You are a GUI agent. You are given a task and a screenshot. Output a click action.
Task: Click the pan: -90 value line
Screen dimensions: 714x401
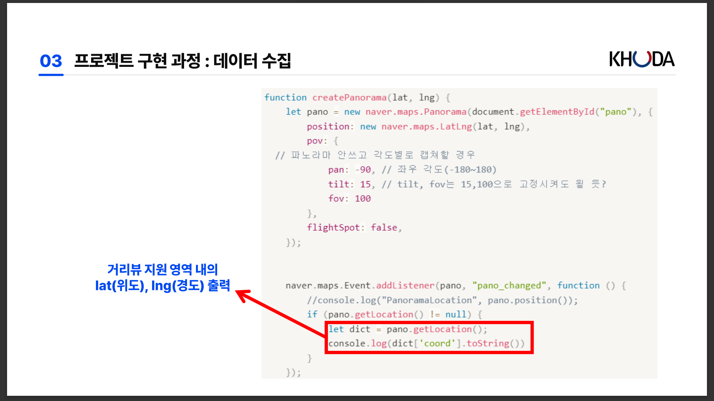click(350, 170)
